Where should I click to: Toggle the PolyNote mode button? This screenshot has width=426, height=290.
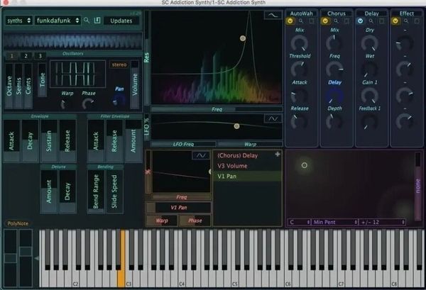click(18, 223)
